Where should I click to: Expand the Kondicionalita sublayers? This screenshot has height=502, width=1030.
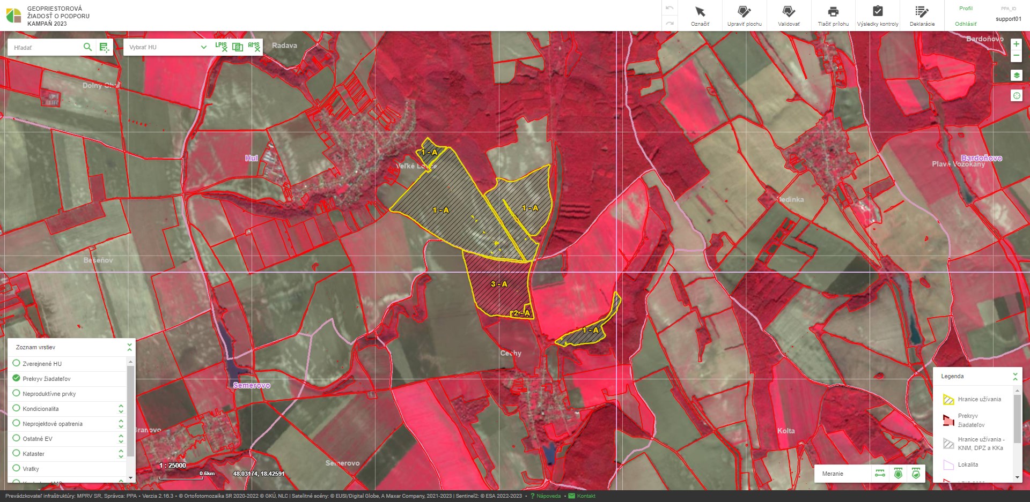click(x=121, y=409)
